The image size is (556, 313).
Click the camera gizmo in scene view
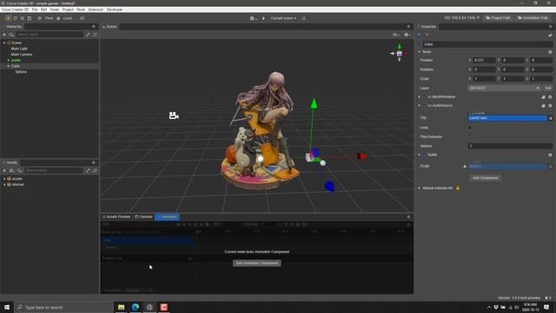pyautogui.click(x=174, y=116)
